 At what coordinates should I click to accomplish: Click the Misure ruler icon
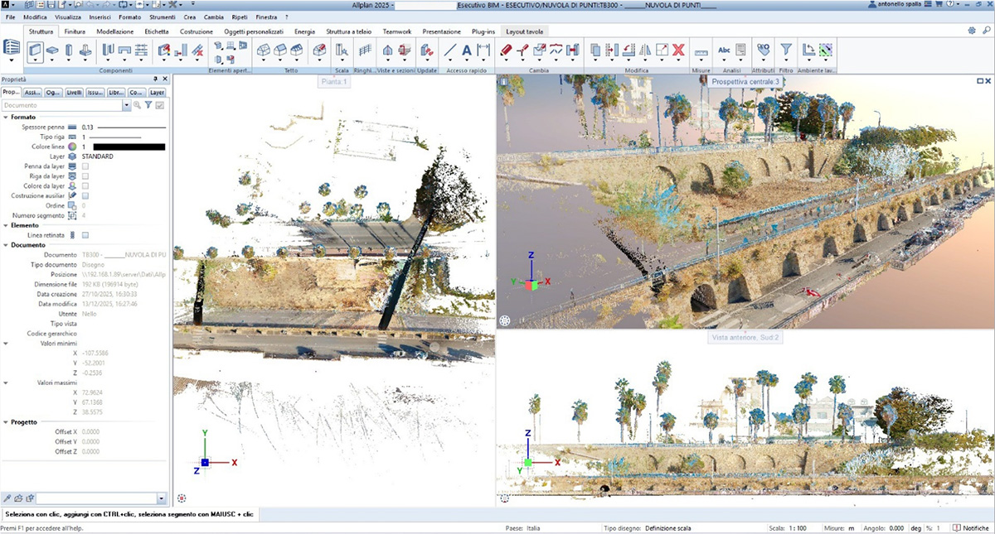pos(701,51)
